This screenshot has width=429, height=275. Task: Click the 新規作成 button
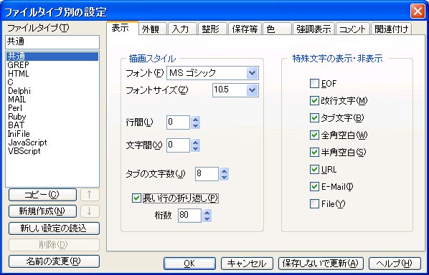[x=42, y=211]
